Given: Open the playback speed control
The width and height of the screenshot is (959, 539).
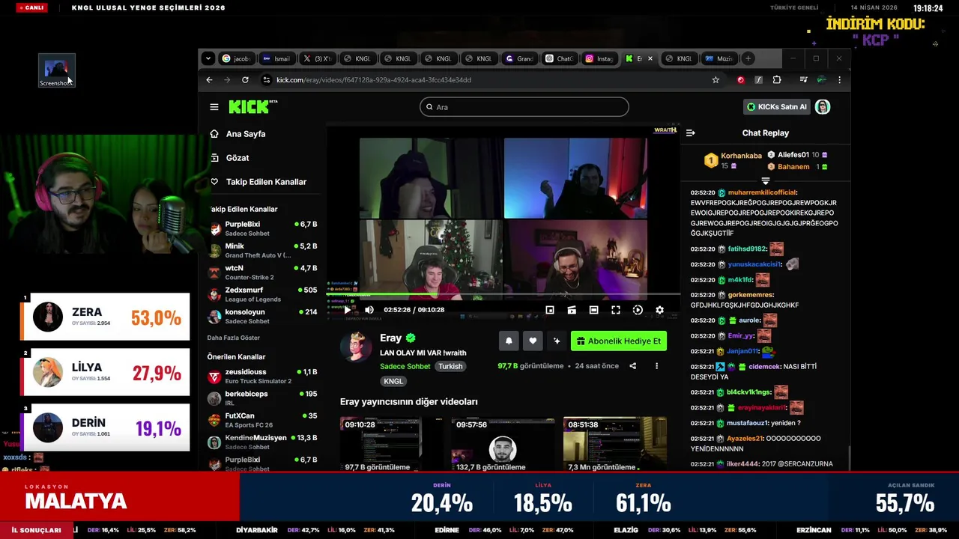Looking at the screenshot, I should click(x=638, y=310).
